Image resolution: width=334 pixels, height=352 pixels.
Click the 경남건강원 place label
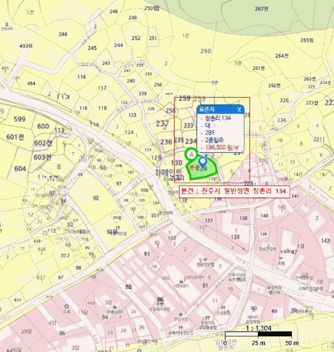267,249
